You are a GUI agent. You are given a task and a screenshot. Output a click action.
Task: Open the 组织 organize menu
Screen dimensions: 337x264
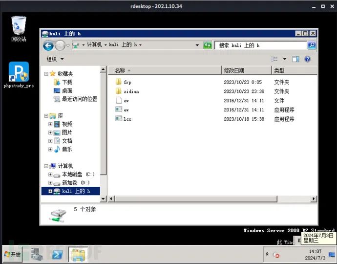tap(55, 59)
